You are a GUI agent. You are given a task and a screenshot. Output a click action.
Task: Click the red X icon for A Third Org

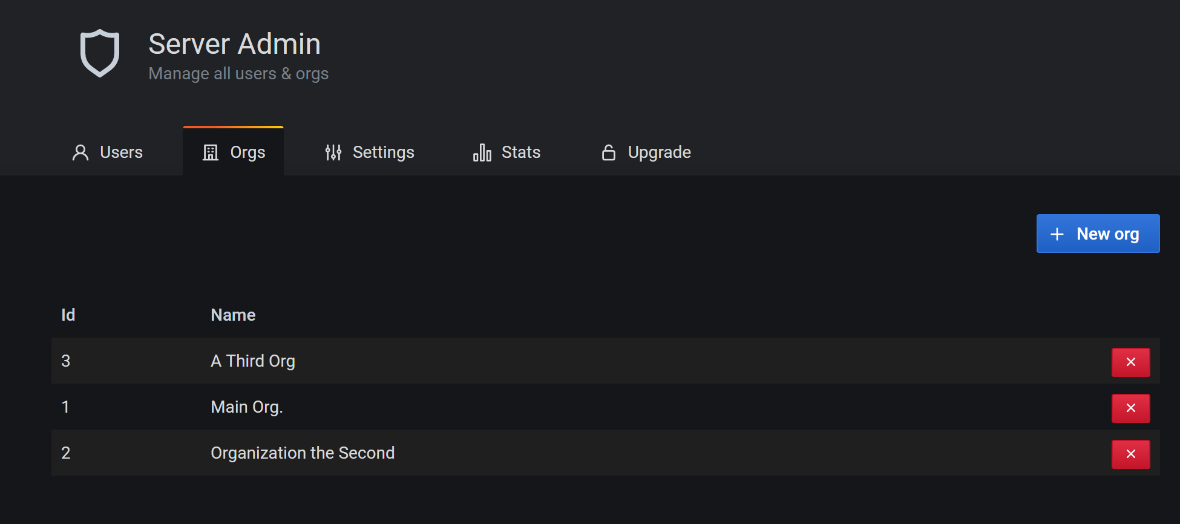1130,362
